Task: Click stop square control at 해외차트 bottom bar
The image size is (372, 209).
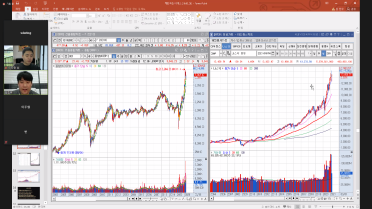Action: tap(293, 198)
